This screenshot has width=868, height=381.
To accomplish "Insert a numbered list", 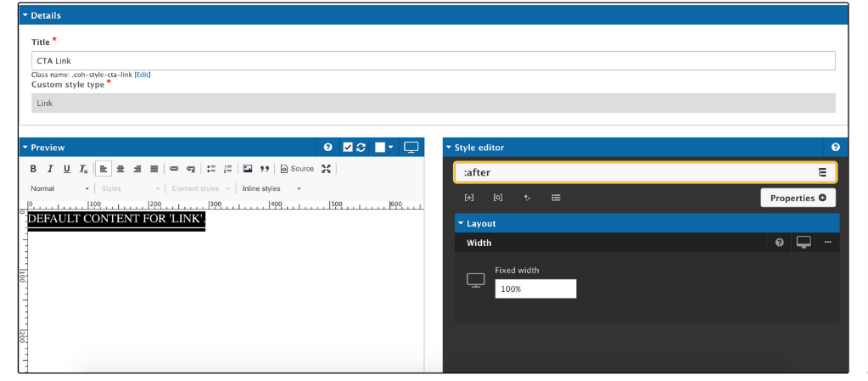I will (x=227, y=169).
